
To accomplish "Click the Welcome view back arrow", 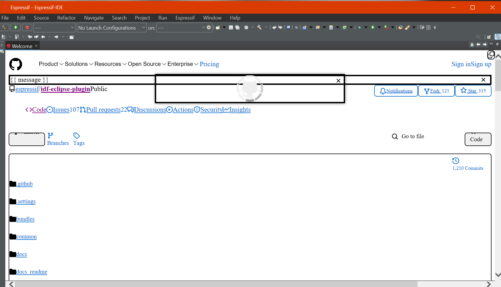I will point(478,44).
